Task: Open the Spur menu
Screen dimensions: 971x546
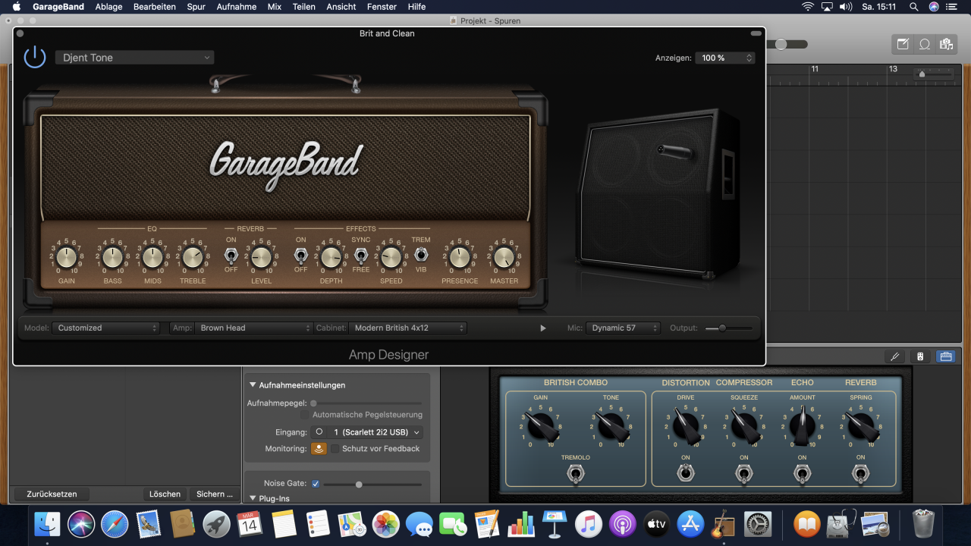Action: (197, 7)
